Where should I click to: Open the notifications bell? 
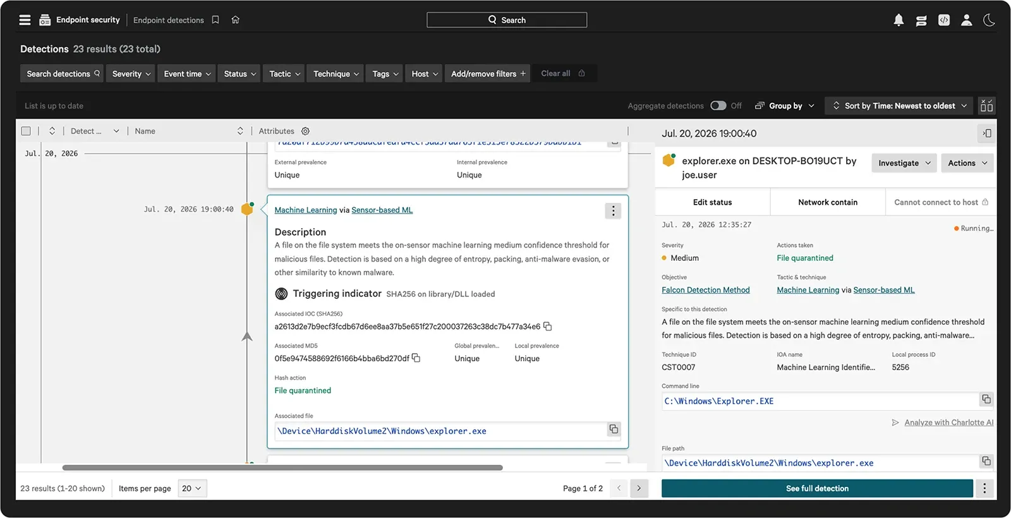[x=899, y=20]
